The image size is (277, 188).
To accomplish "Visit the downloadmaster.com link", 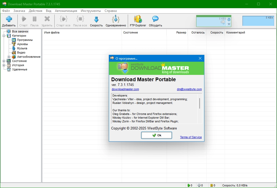I will (x=125, y=89).
